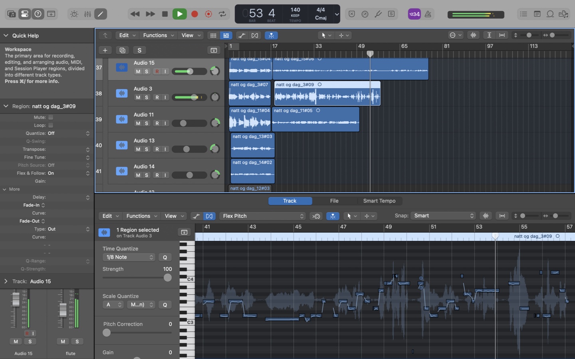
Task: Mute the Audio 11 track
Action: coord(138,123)
